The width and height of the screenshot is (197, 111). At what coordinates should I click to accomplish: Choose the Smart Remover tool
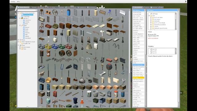click(139, 101)
